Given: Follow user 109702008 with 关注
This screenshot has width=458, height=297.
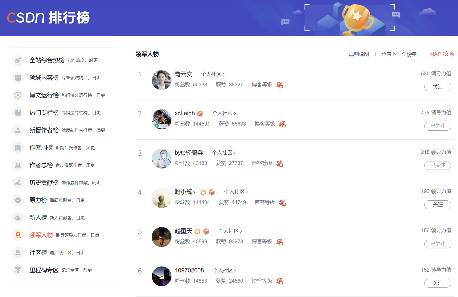Looking at the screenshot, I should tap(438, 283).
